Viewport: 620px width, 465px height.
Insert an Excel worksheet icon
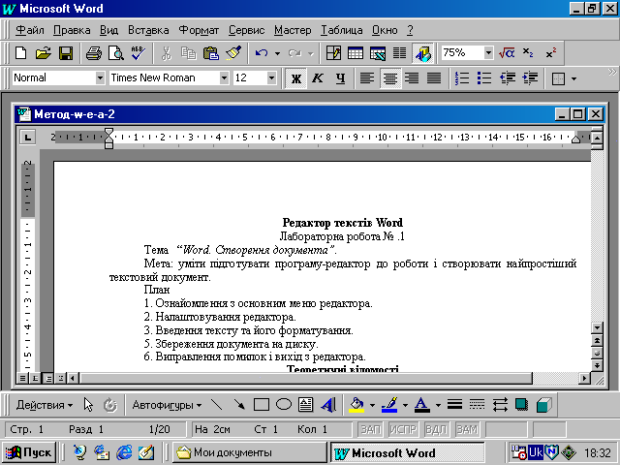coord(378,53)
